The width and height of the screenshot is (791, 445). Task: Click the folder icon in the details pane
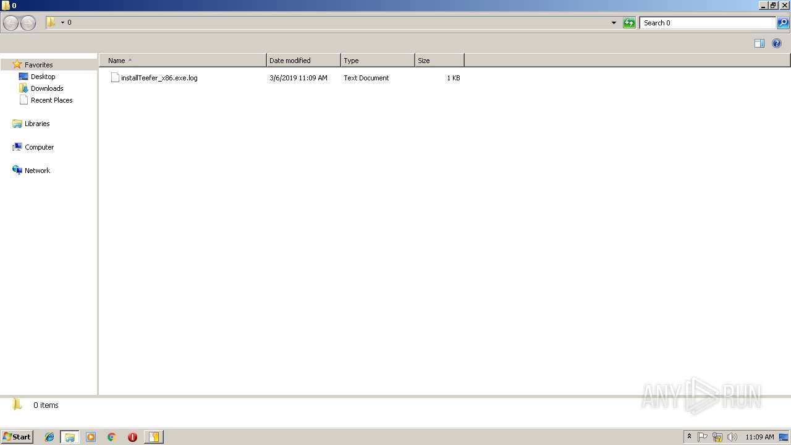pos(17,405)
